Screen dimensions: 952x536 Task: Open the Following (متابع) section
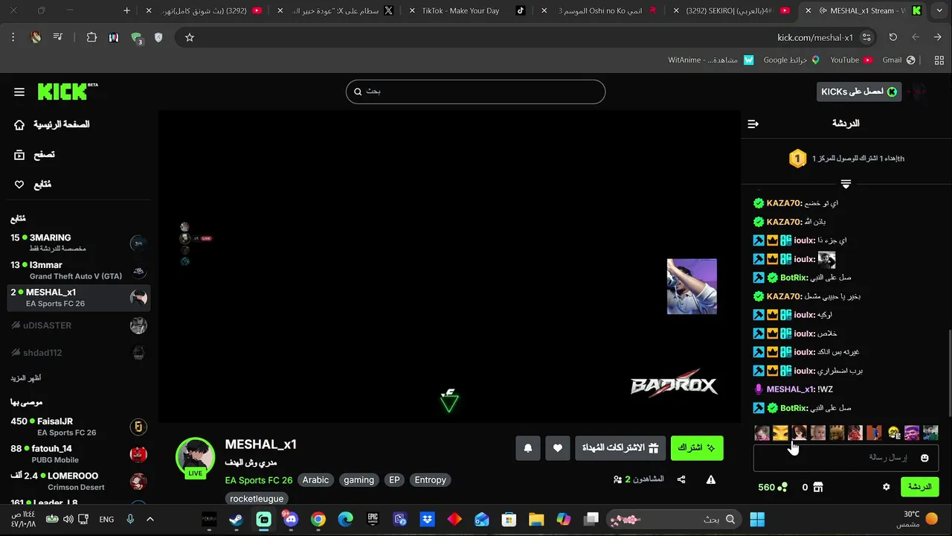point(33,184)
